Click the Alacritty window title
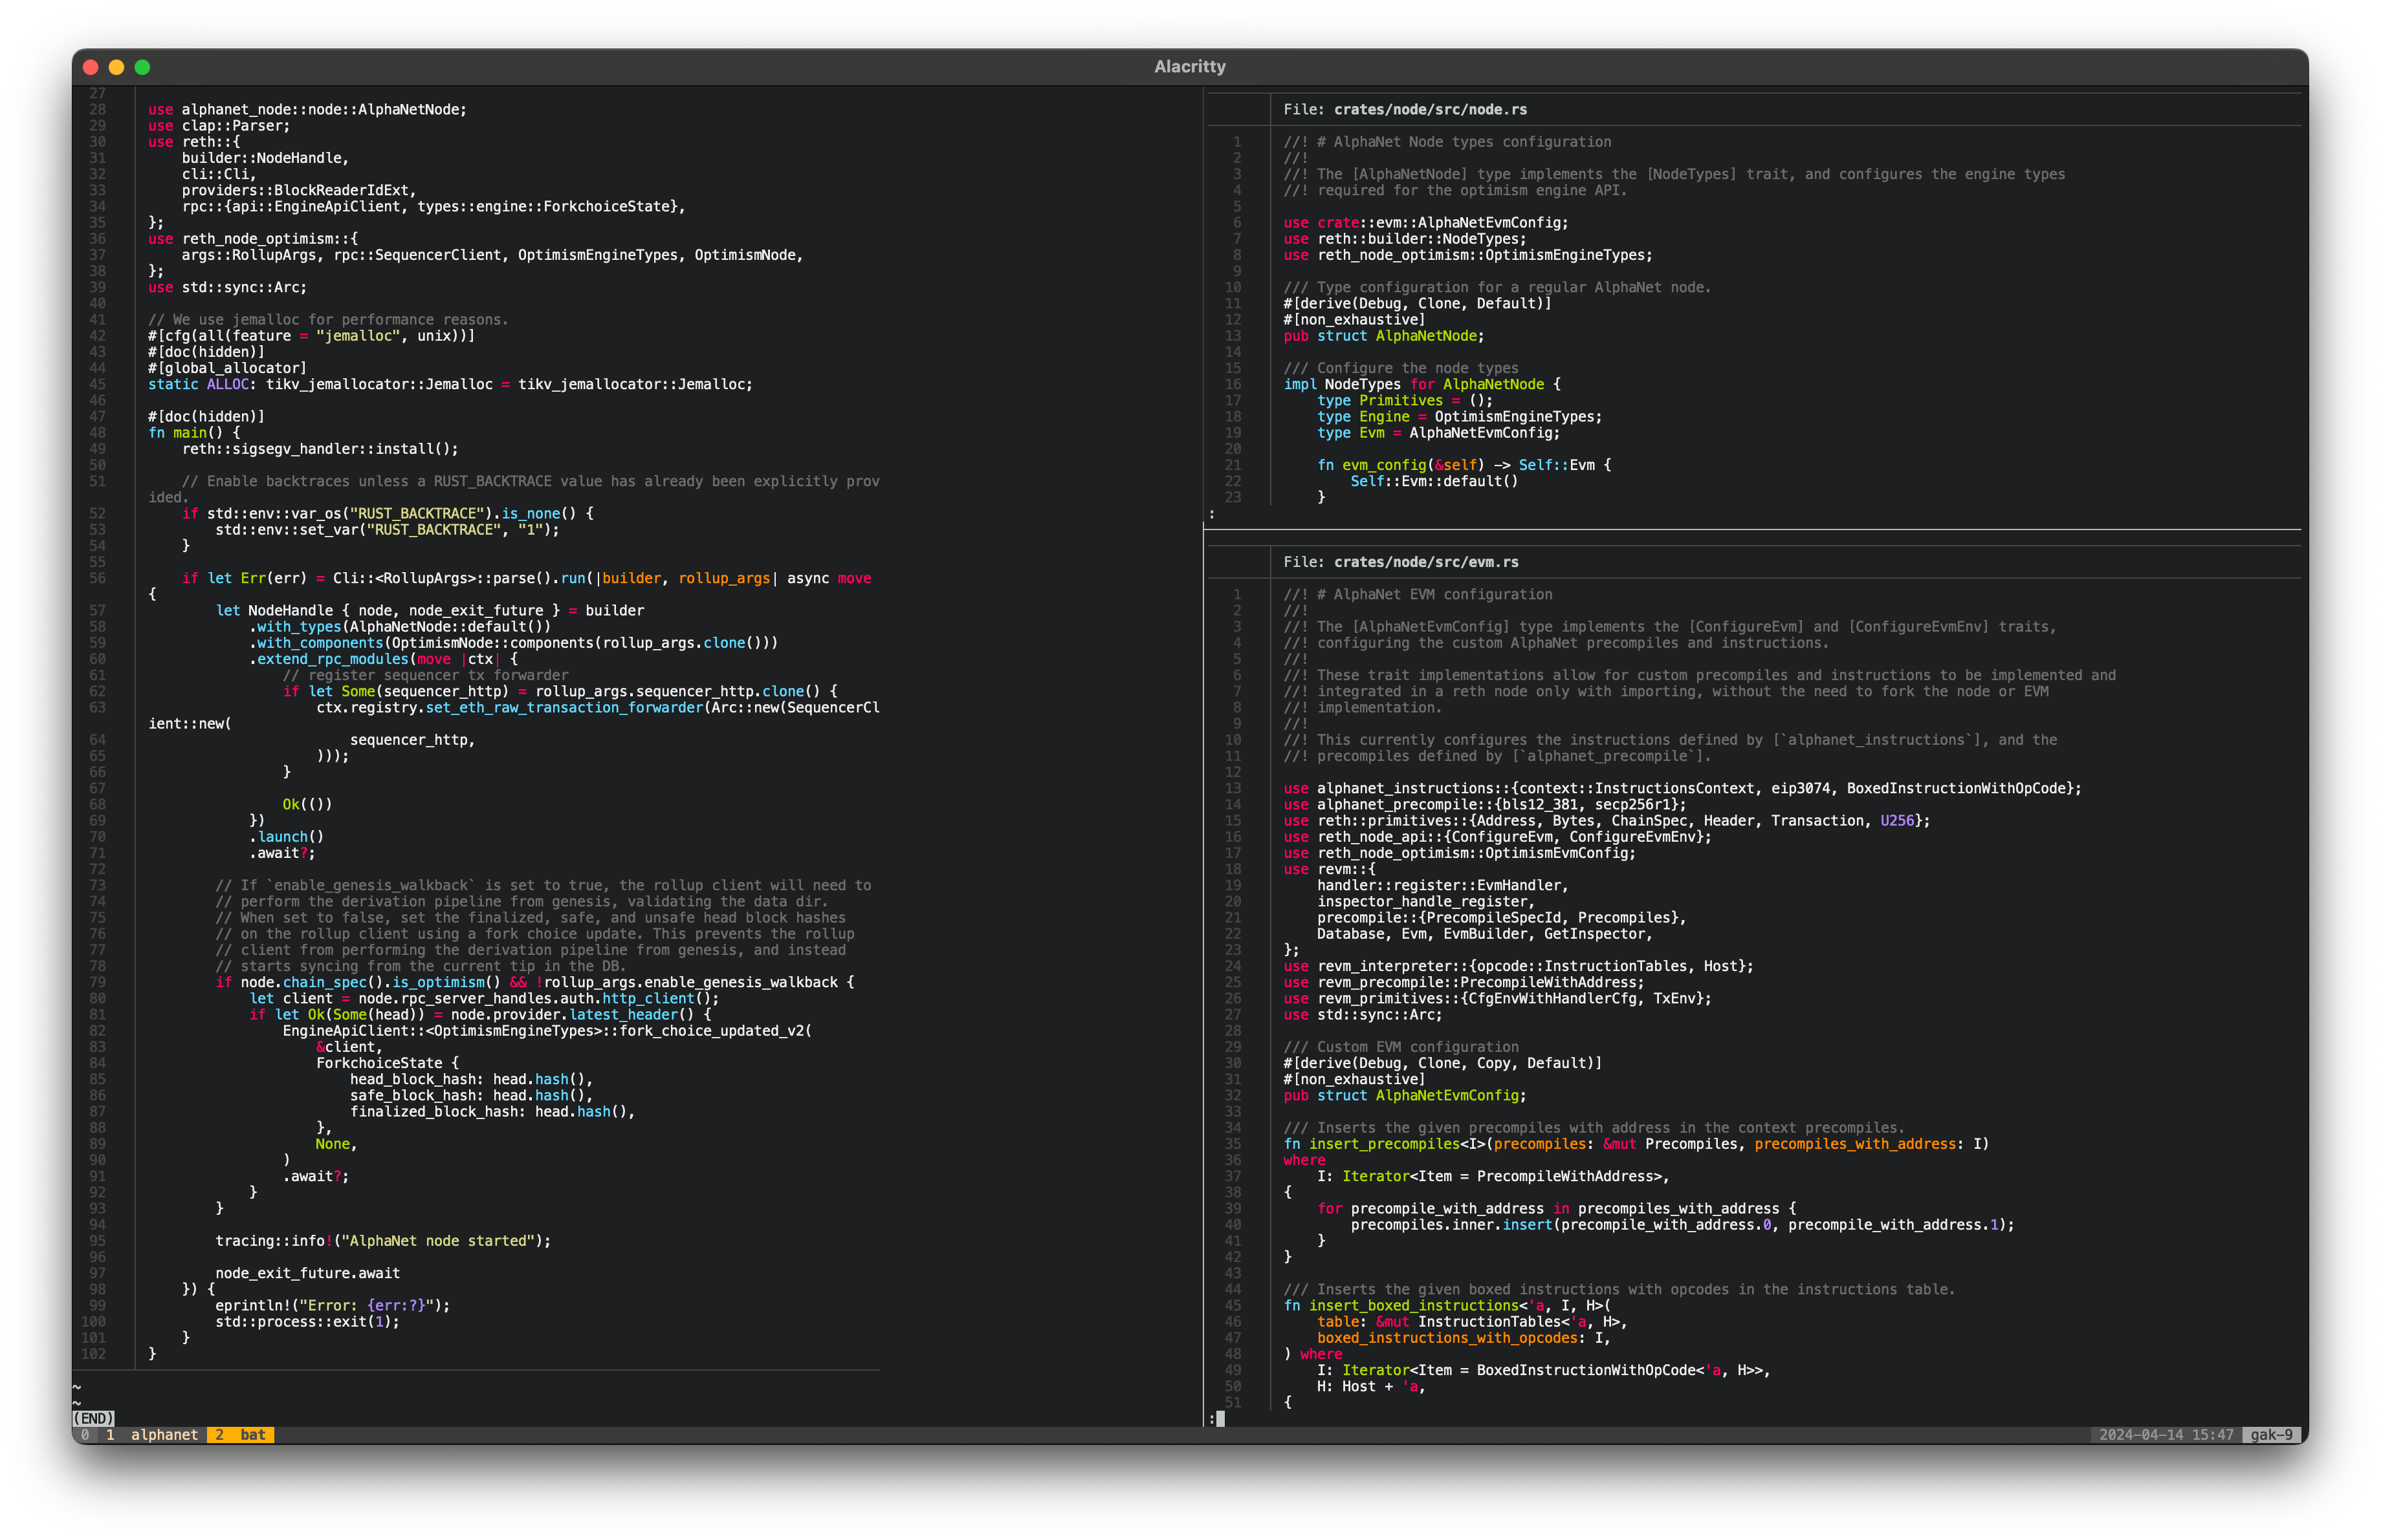The height and width of the screenshot is (1540, 2381). [1189, 67]
